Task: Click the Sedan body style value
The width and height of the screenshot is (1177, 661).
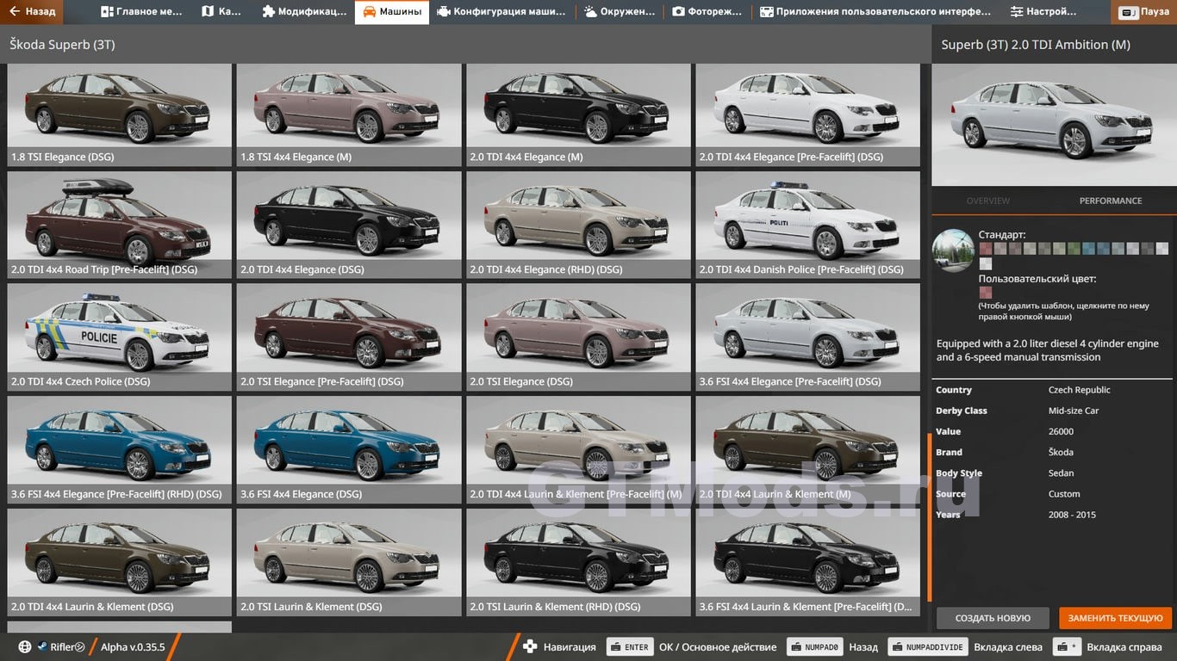Action: coord(1061,473)
